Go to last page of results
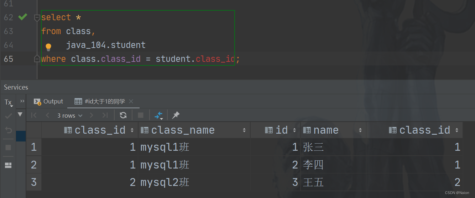Screen dimensions: 475x198 pos(105,115)
